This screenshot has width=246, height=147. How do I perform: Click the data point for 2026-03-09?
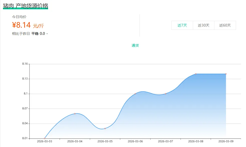pyautogui.click(x=226, y=74)
